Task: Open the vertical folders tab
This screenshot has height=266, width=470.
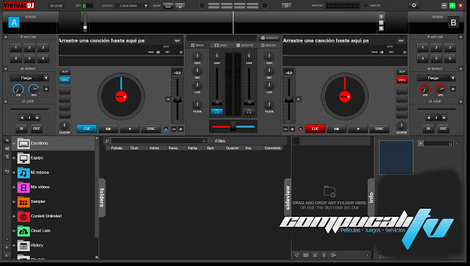Action: pos(102,198)
